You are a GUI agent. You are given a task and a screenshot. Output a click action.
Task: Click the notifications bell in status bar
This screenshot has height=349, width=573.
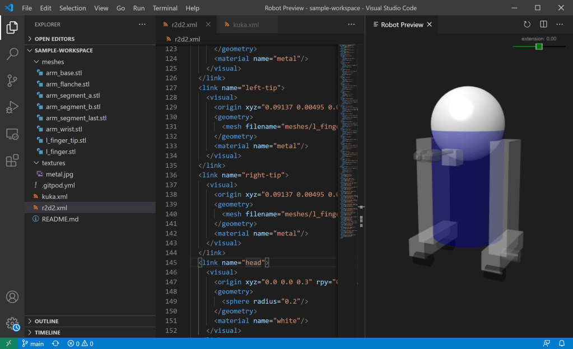pyautogui.click(x=561, y=343)
